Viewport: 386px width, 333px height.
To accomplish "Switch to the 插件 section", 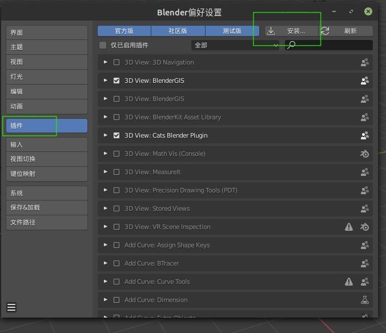I will click(47, 126).
